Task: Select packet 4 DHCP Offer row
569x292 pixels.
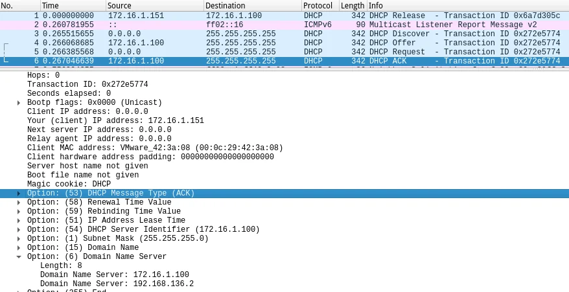Action: [x=284, y=43]
